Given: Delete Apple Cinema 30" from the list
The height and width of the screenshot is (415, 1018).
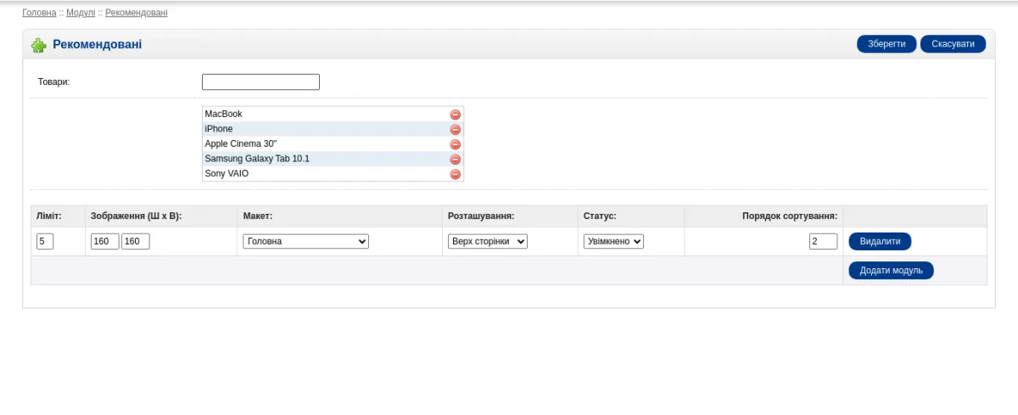Looking at the screenshot, I should click(x=455, y=144).
